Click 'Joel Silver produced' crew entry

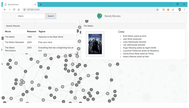click(132, 39)
